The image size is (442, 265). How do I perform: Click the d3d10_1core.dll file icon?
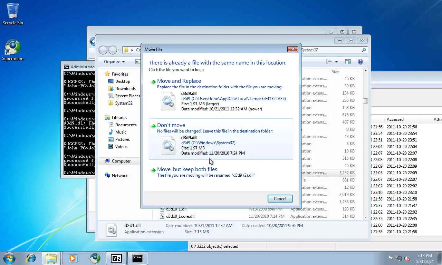(x=162, y=216)
